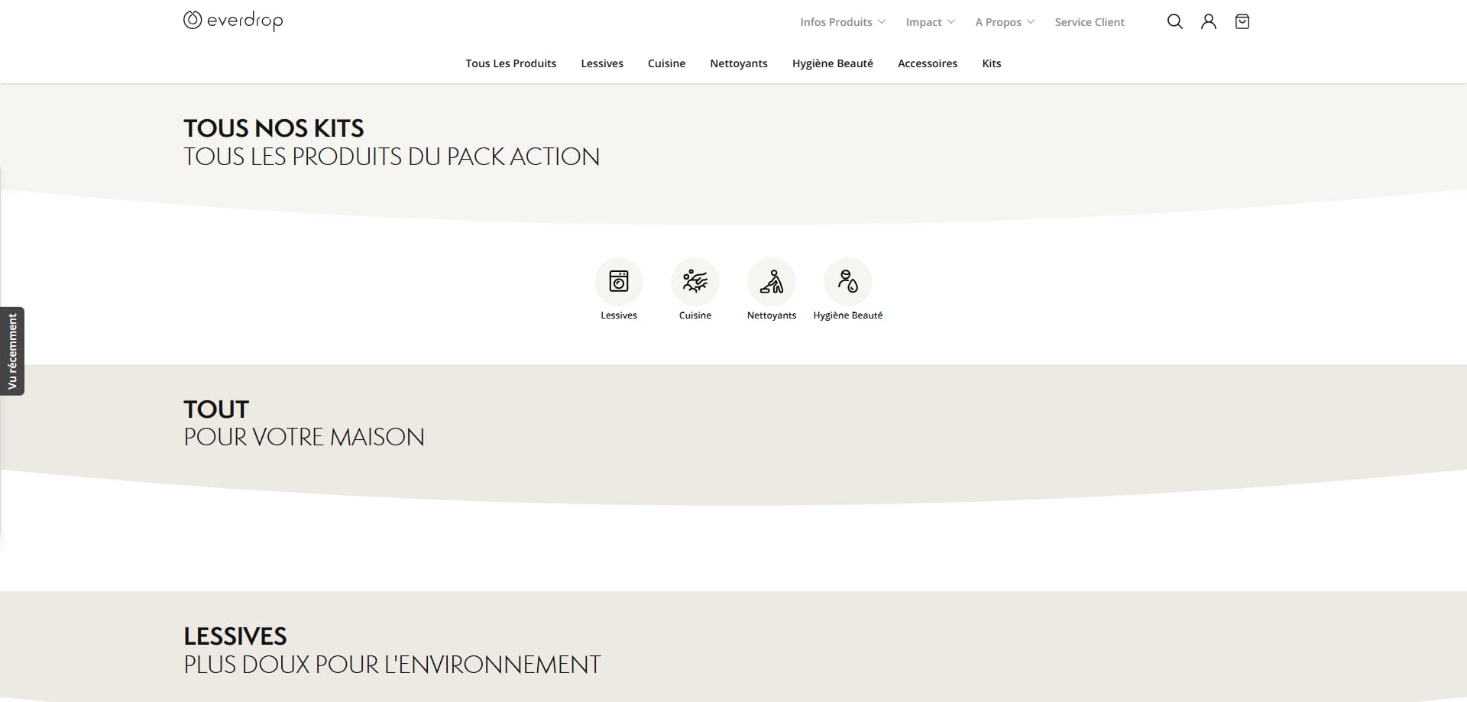Screen dimensions: 1467x702
Task: Open the Lessives navigation menu item
Action: coord(602,63)
